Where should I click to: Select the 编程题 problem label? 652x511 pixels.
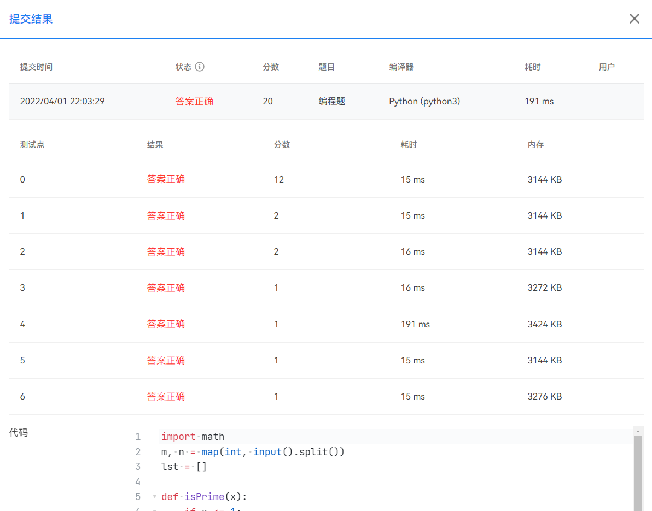tap(331, 101)
